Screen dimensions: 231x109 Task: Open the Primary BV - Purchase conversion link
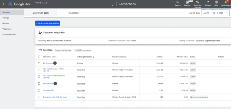pos(48,63)
